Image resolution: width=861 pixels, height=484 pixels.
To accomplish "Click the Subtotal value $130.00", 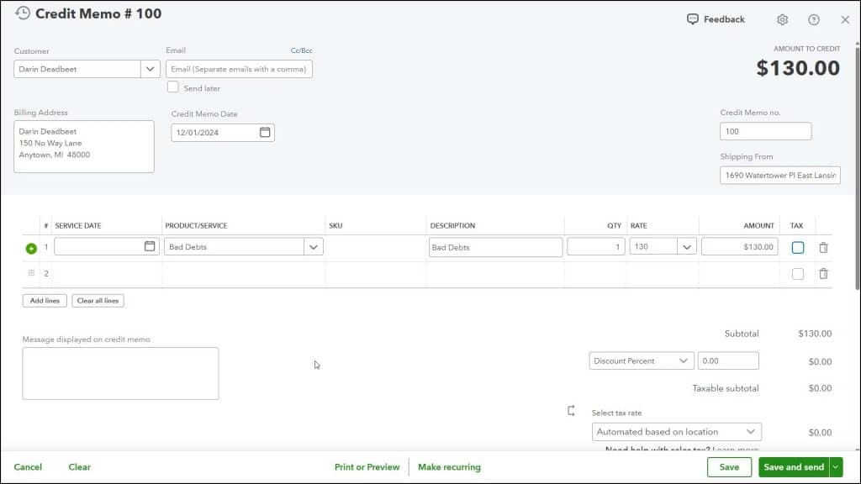I will pyautogui.click(x=815, y=334).
